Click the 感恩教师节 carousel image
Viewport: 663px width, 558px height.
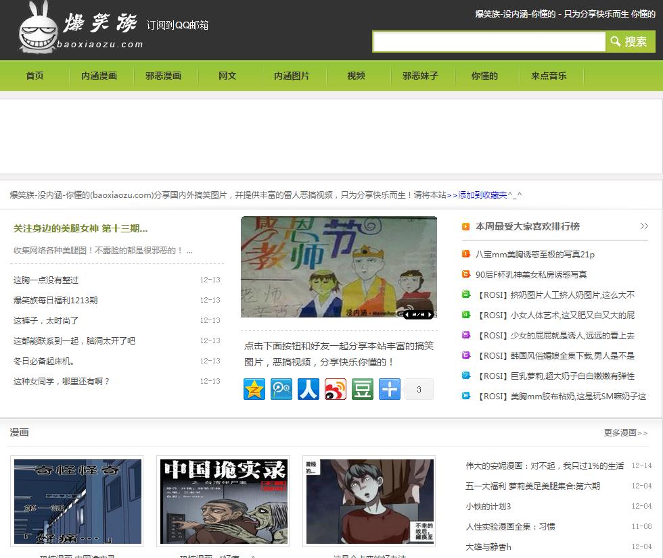point(339,267)
